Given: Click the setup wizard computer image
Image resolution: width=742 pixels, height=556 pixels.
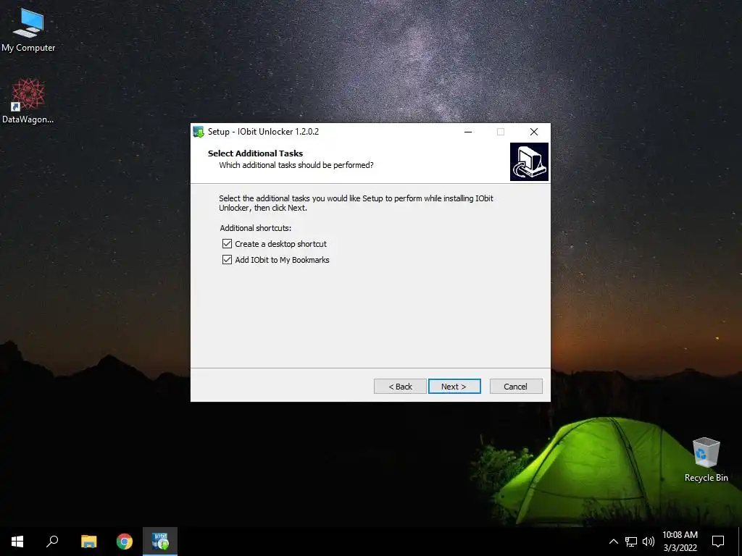Looking at the screenshot, I should pyautogui.click(x=529, y=161).
